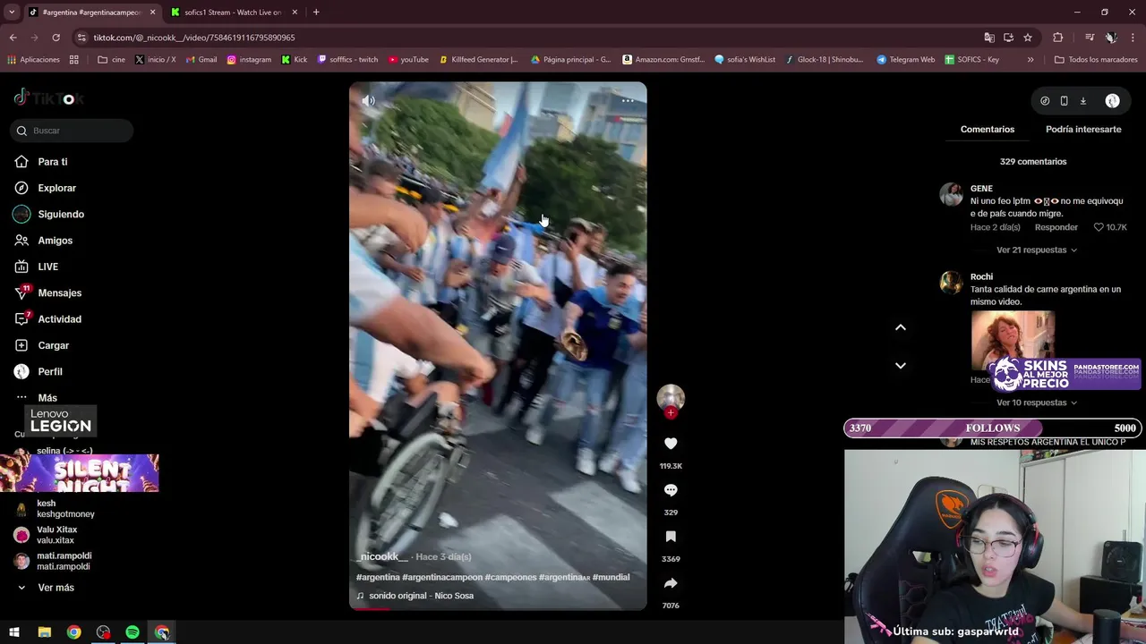Reload the page in Chrome

56,38
